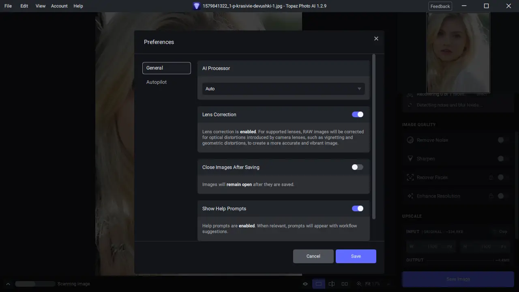Toggle Recover Faces switch in main window
This screenshot has height=292, width=519.
[503, 177]
